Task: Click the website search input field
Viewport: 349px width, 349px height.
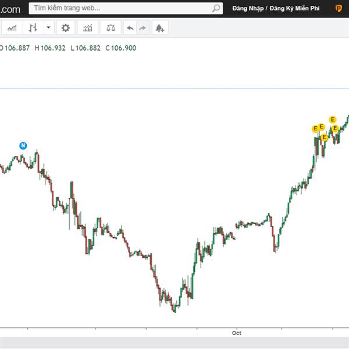Action: click(x=126, y=9)
